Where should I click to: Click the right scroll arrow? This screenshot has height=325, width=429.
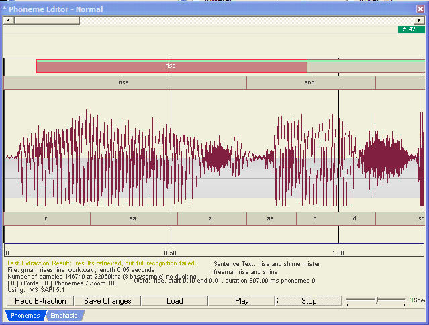click(419, 21)
